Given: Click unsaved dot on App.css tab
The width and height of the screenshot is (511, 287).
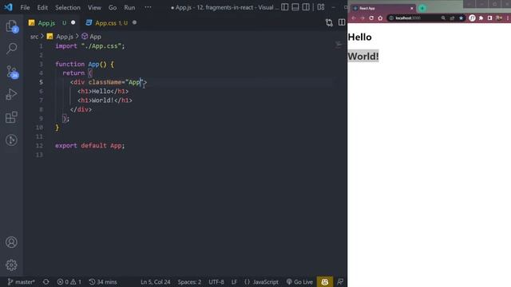Looking at the screenshot, I should 134,22.
